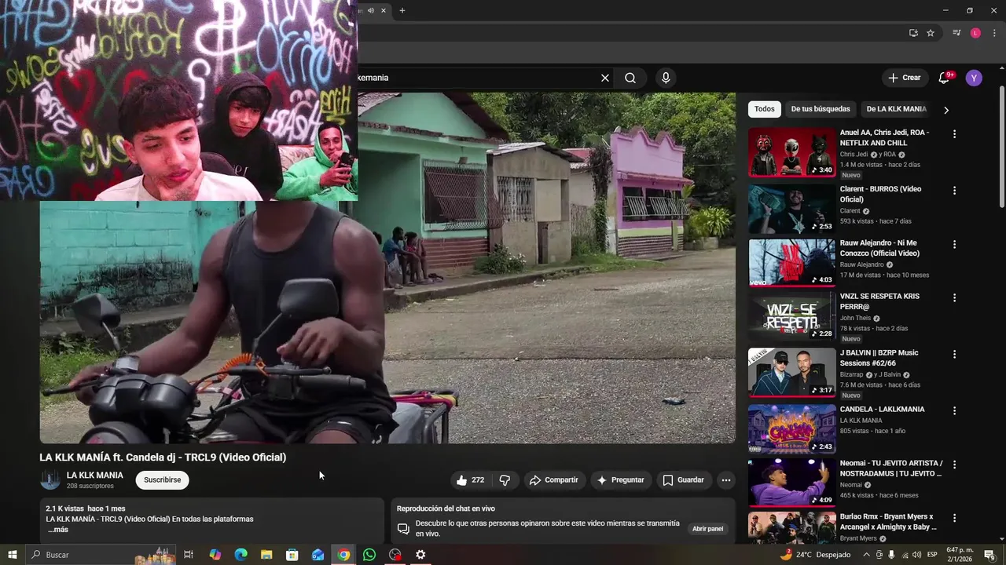The width and height of the screenshot is (1006, 565).
Task: Click the magnifier search button
Action: pos(630,78)
